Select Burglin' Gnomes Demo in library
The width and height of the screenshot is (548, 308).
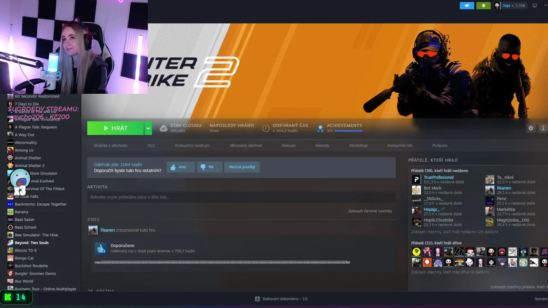point(35,273)
